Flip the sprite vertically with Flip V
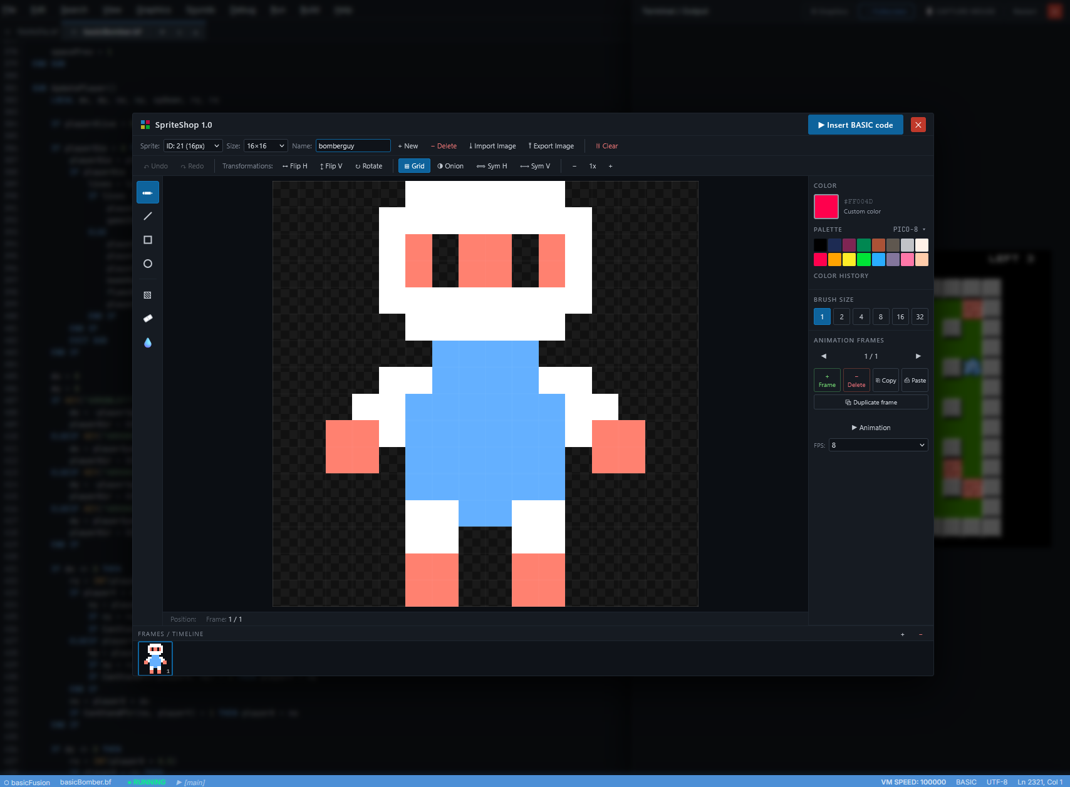 click(331, 166)
